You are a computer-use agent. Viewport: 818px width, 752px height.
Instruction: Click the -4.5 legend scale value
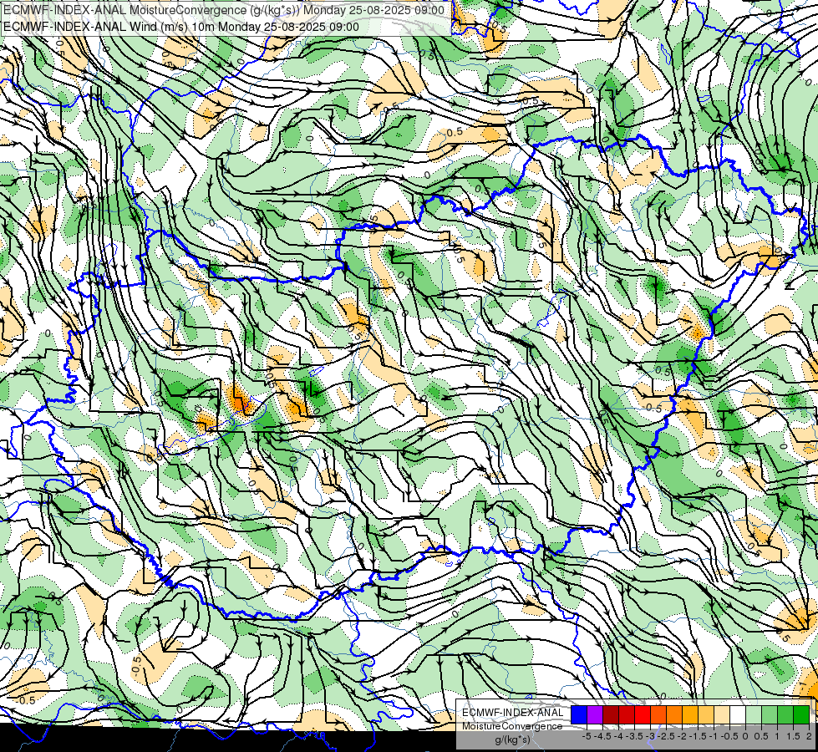click(x=603, y=736)
